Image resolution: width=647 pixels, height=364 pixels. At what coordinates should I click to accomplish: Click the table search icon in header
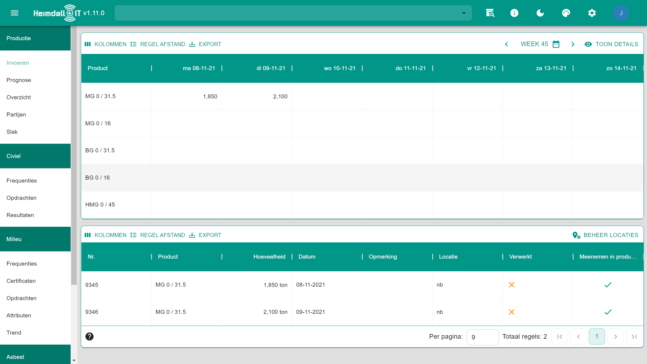click(x=490, y=13)
